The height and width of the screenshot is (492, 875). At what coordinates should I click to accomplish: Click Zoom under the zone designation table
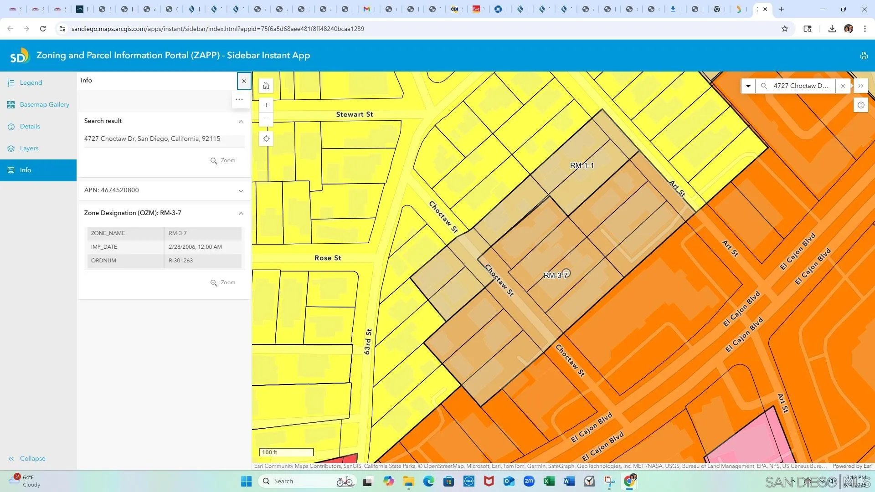223,282
